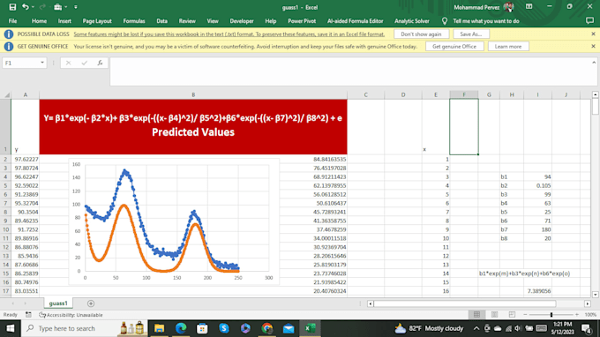Open the Formulas tab
The height and width of the screenshot is (337, 600).
[x=134, y=21]
